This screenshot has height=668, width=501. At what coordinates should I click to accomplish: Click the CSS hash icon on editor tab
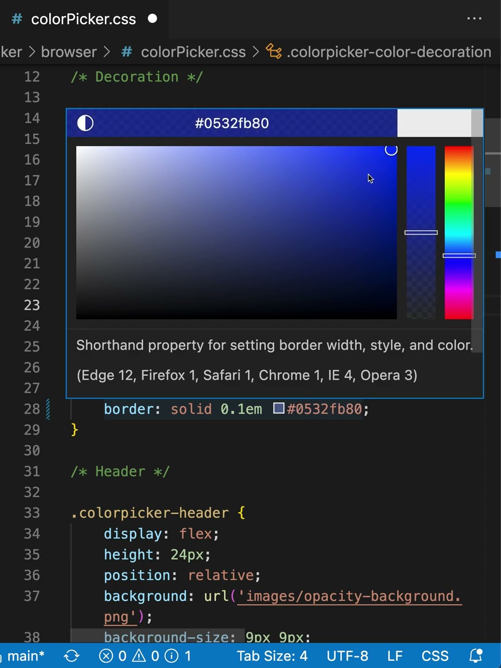coord(17,19)
